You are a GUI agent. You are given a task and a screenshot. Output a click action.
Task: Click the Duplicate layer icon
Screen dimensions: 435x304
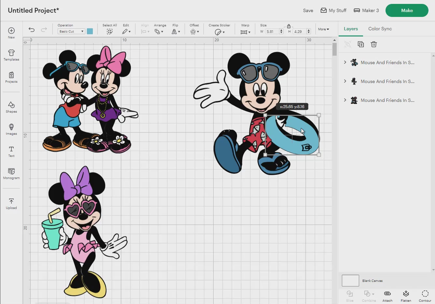[x=361, y=44]
